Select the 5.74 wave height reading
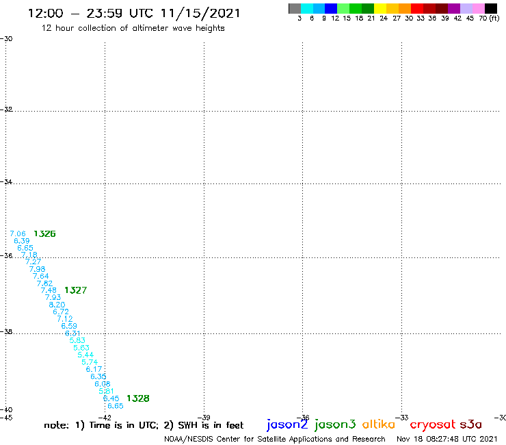The width and height of the screenshot is (506, 445). [90, 362]
